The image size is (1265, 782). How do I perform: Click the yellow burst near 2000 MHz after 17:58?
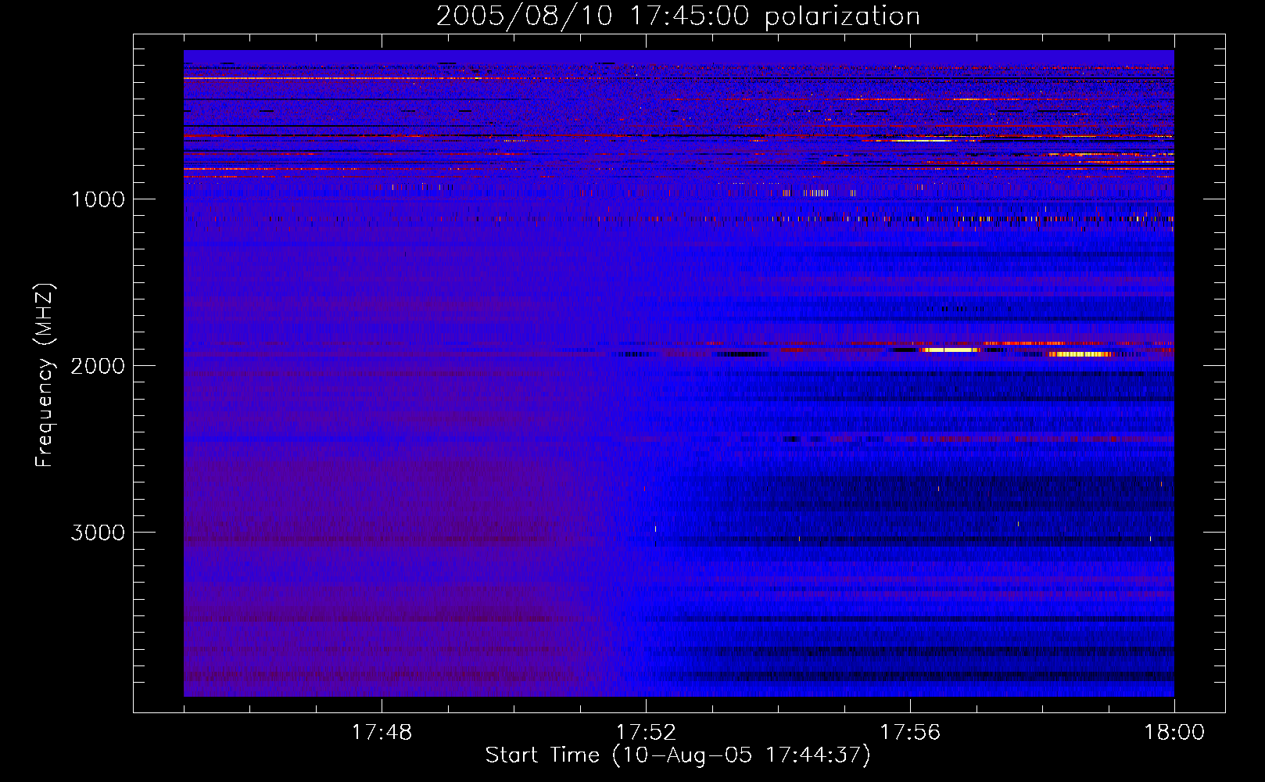coord(1081,354)
